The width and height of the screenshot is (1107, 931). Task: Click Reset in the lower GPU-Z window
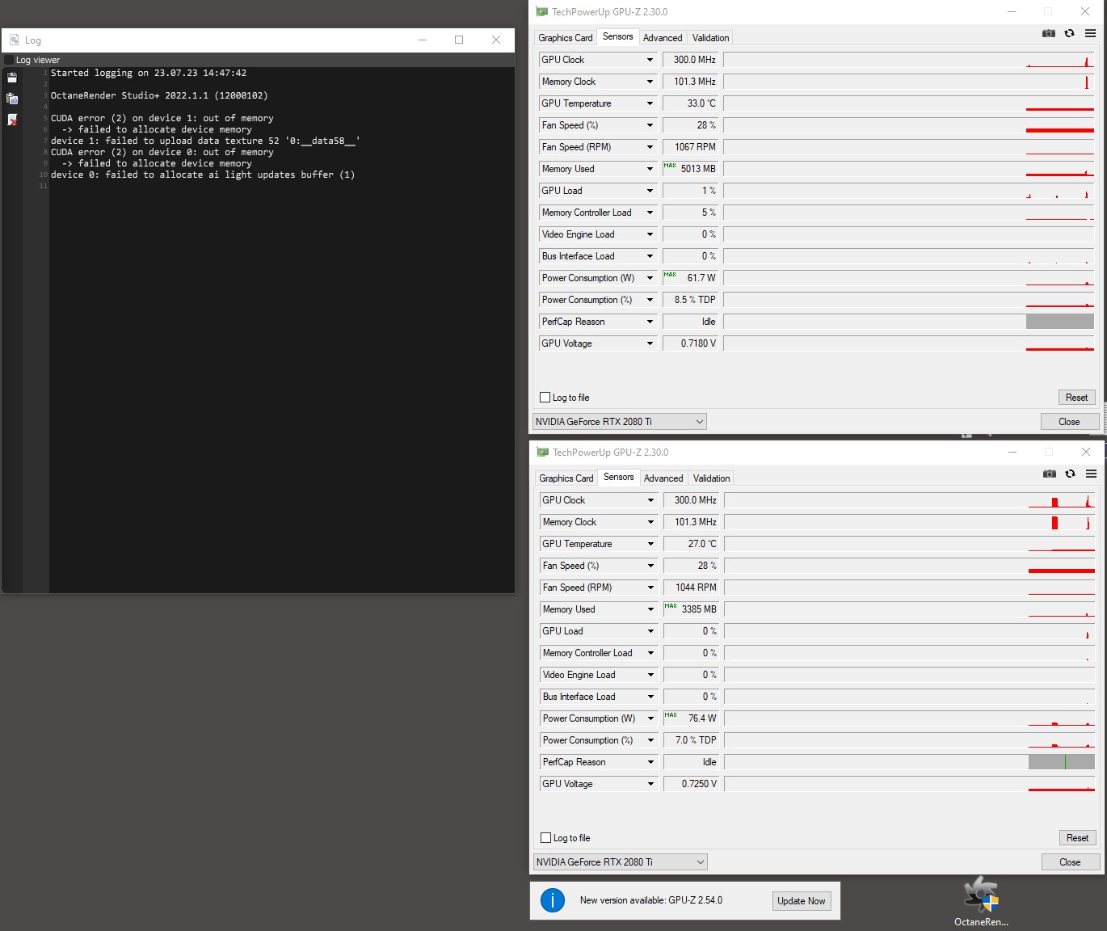point(1077,838)
